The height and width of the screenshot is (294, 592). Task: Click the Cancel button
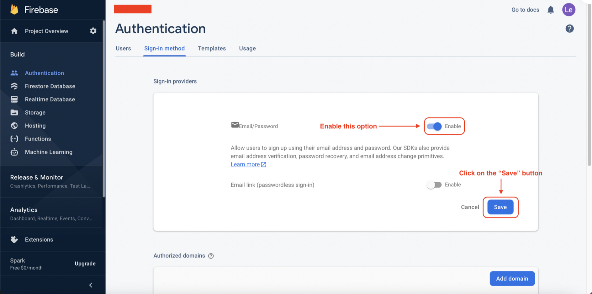click(x=470, y=207)
